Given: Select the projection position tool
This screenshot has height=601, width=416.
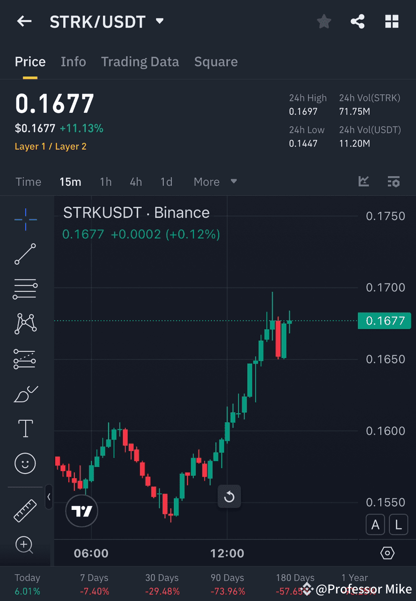Looking at the screenshot, I should 25,359.
